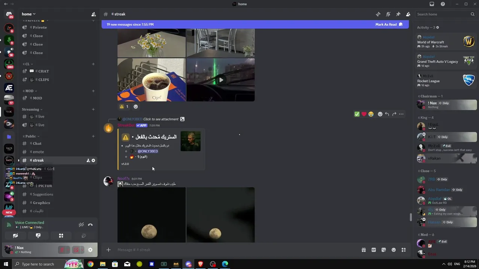Toggle noise suppression in voice panel
Screen dimensions: 479x269
(81, 225)
